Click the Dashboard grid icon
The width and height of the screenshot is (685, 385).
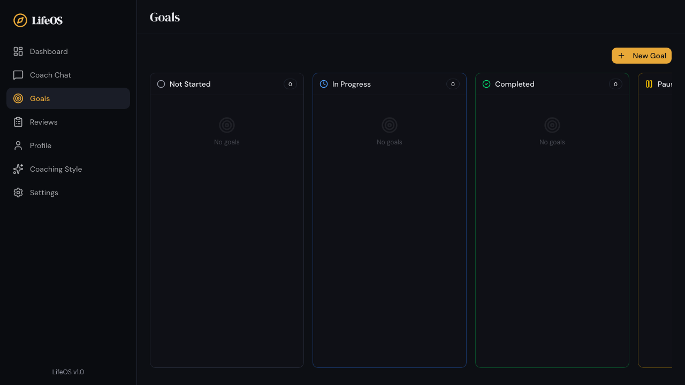[18, 51]
